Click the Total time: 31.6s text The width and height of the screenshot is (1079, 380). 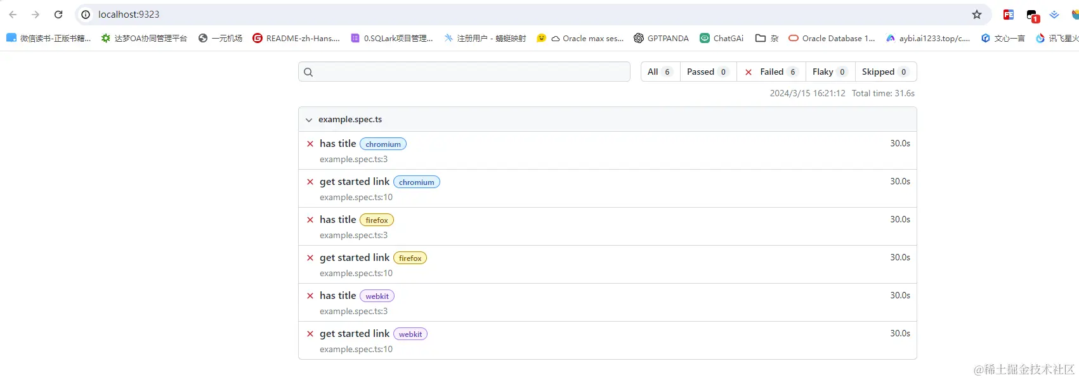(883, 93)
